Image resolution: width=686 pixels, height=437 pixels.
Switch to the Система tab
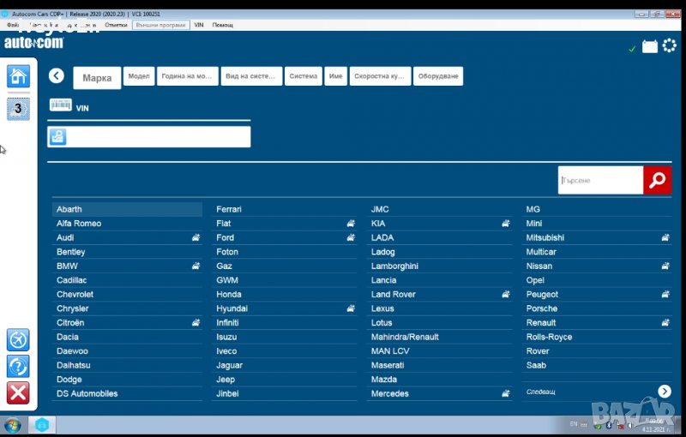(x=303, y=76)
